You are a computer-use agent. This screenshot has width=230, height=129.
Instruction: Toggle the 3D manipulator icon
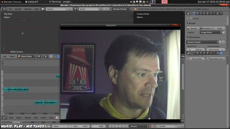(x=55, y=57)
